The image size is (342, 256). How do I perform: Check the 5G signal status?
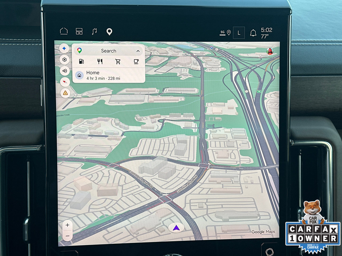point(223,33)
